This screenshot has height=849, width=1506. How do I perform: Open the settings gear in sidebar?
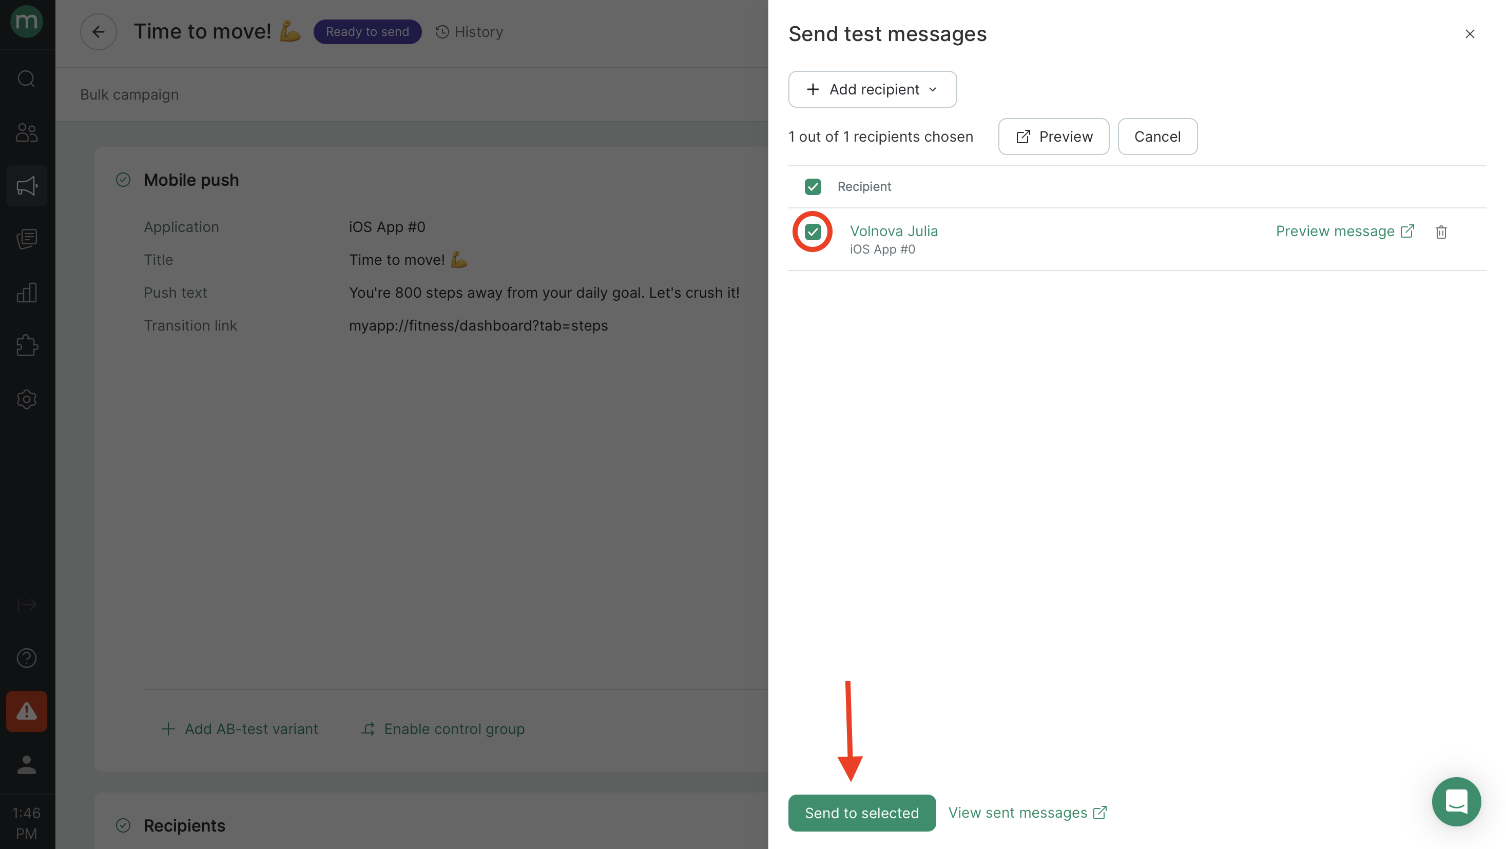(26, 399)
